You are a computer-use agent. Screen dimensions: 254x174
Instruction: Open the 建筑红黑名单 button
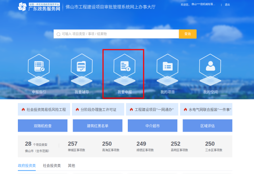click(98, 126)
